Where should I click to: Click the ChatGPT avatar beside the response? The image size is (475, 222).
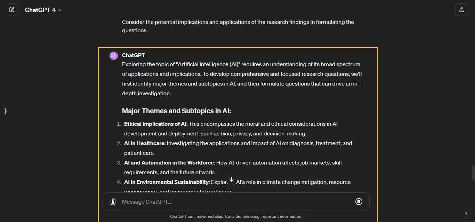click(x=113, y=55)
